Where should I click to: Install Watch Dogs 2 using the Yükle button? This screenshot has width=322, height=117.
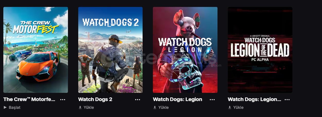(x=86, y=107)
